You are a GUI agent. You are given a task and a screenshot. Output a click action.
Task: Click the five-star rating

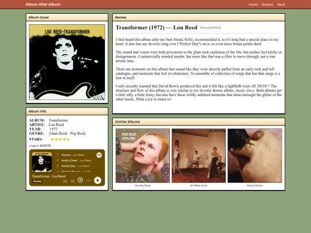(60, 139)
